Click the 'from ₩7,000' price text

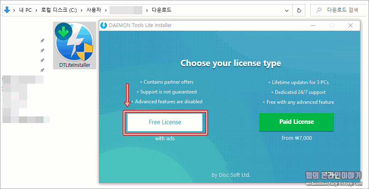coord(297,138)
